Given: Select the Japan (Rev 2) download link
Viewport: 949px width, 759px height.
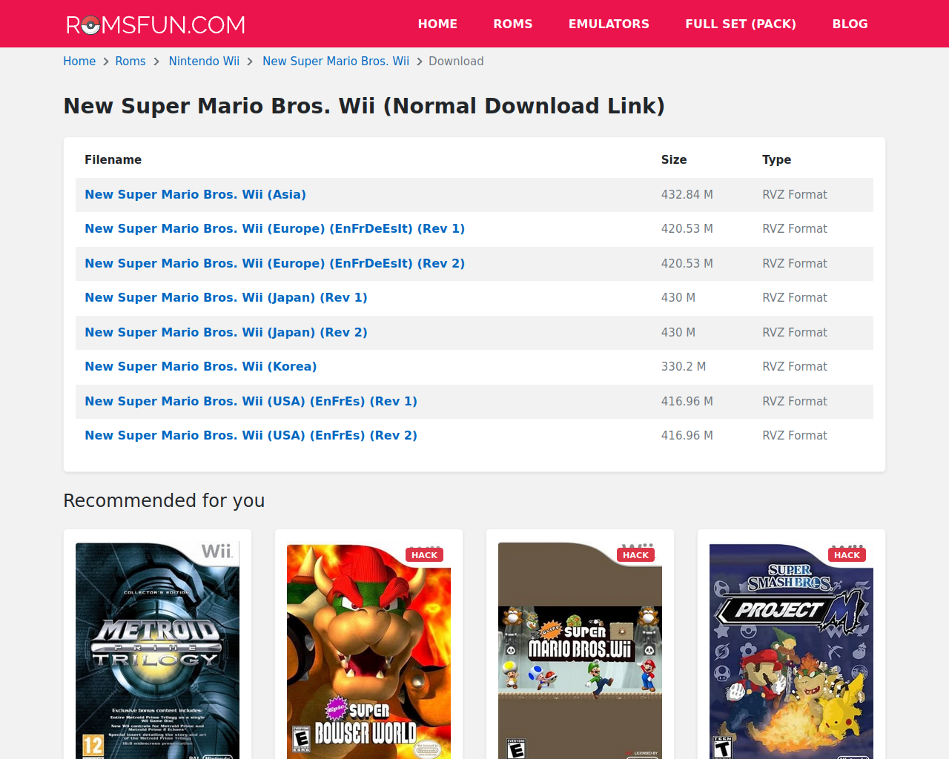Looking at the screenshot, I should click(x=225, y=332).
